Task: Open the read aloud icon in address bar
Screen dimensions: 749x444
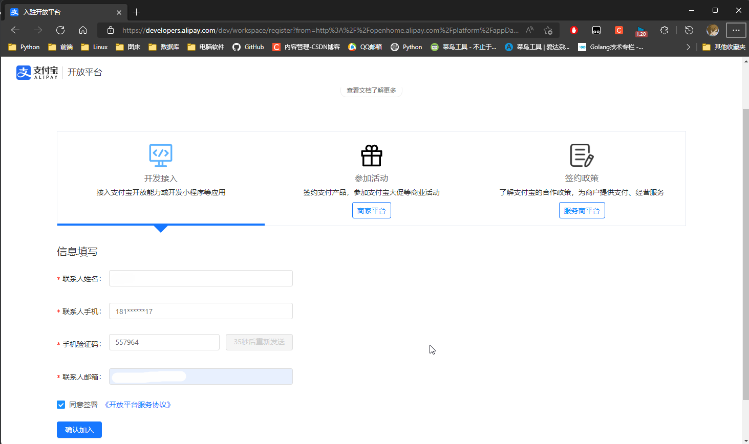Action: point(530,30)
